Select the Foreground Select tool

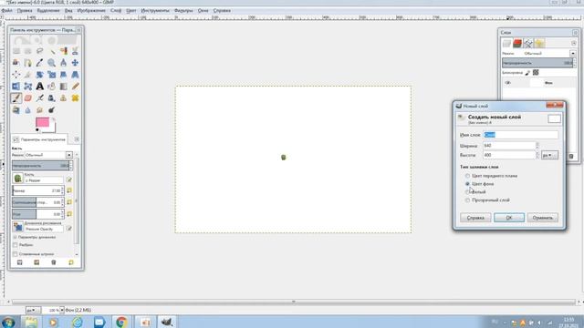[16, 63]
